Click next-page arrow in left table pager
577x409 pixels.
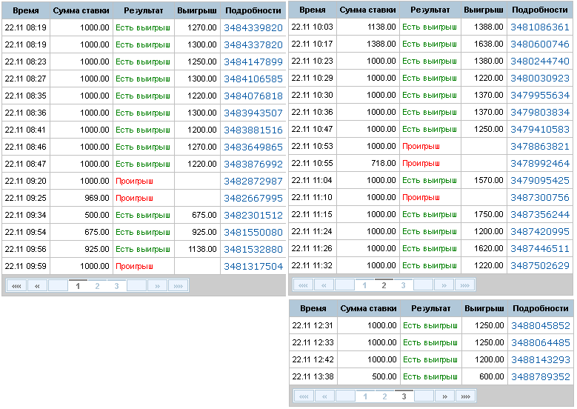156,286
